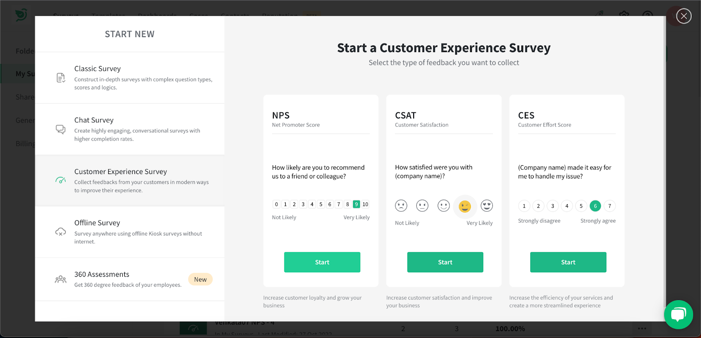Click the CES card heading
The height and width of the screenshot is (338, 701).
[526, 115]
